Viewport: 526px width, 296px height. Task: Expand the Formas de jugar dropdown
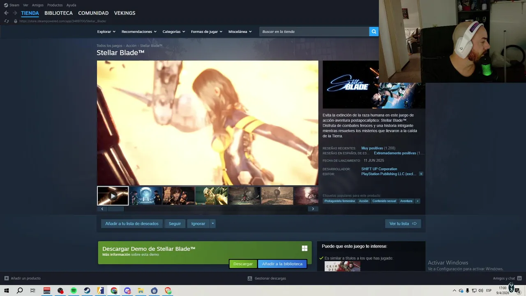point(206,32)
